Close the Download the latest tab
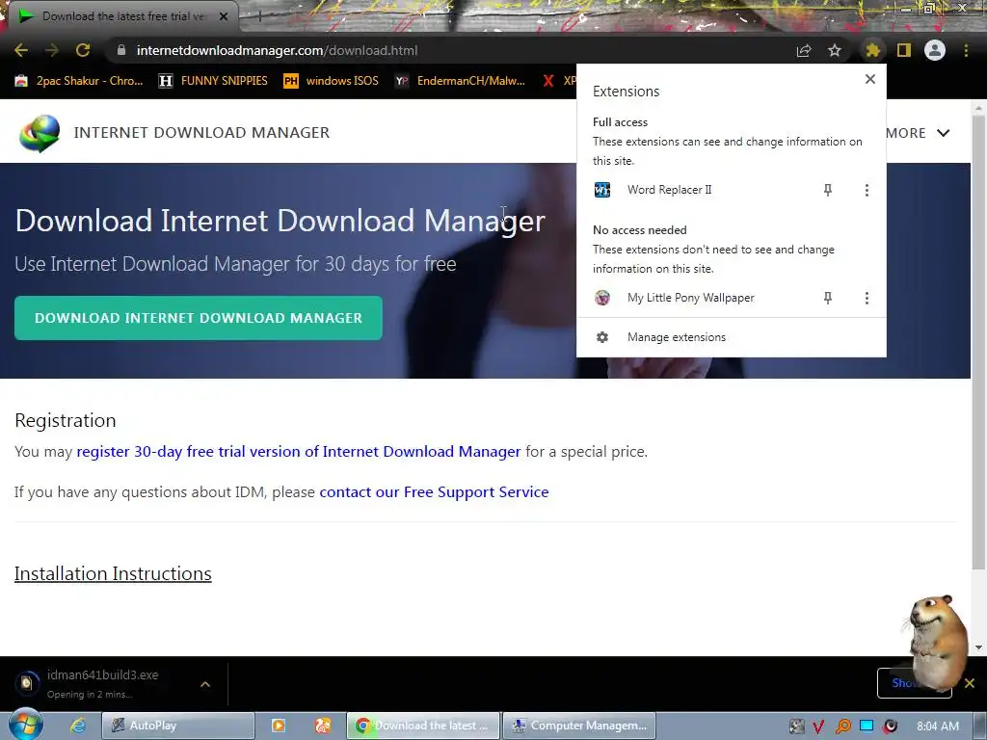The image size is (987, 740). point(224,16)
